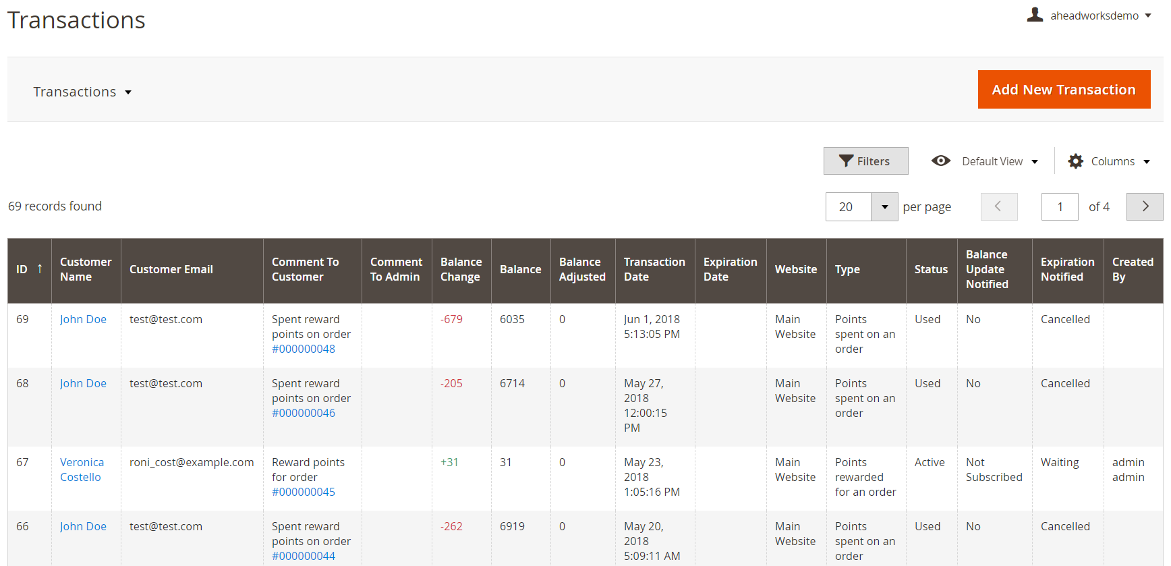Go to the next page arrow
The height and width of the screenshot is (566, 1171).
pyautogui.click(x=1145, y=206)
